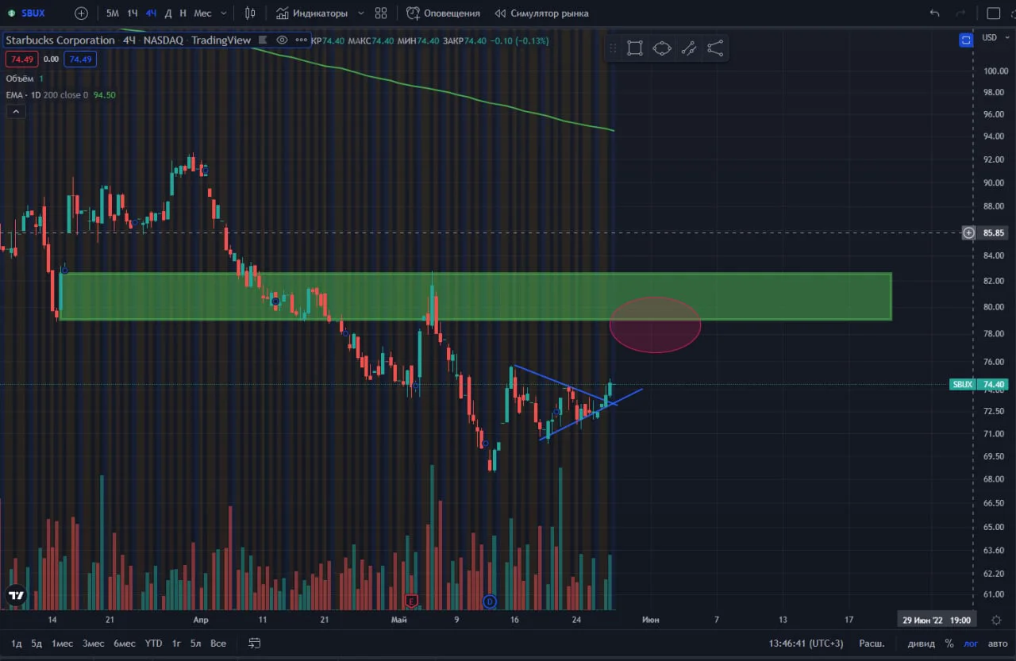Click the red sell price 74.49

click(21, 59)
